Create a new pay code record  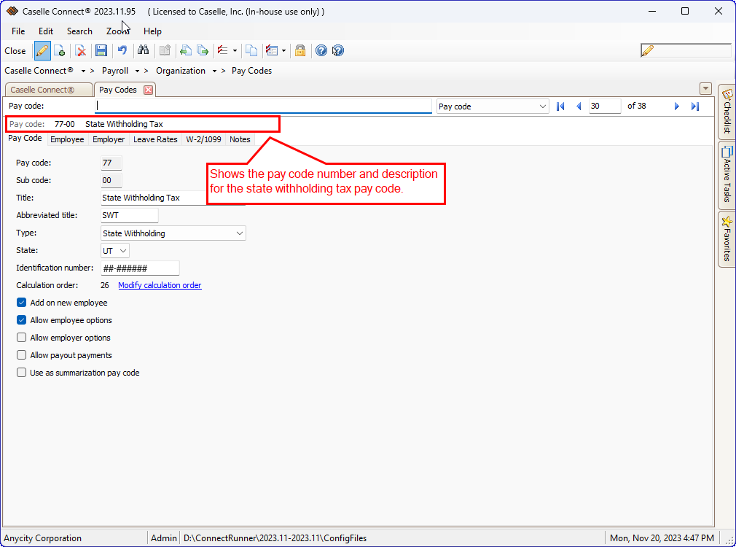coord(60,50)
